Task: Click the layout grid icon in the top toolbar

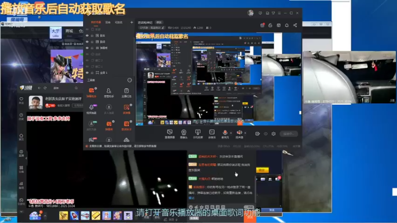Action: click(278, 25)
